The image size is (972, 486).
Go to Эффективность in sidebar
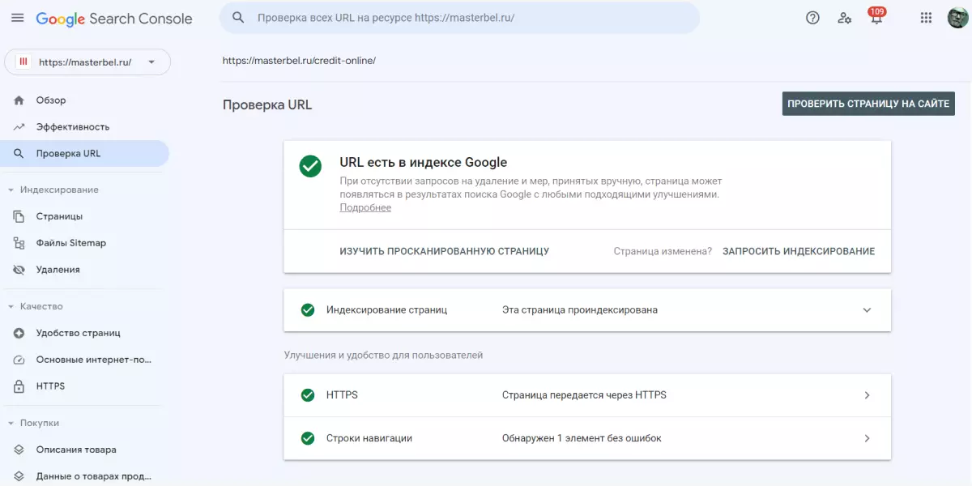pos(84,127)
